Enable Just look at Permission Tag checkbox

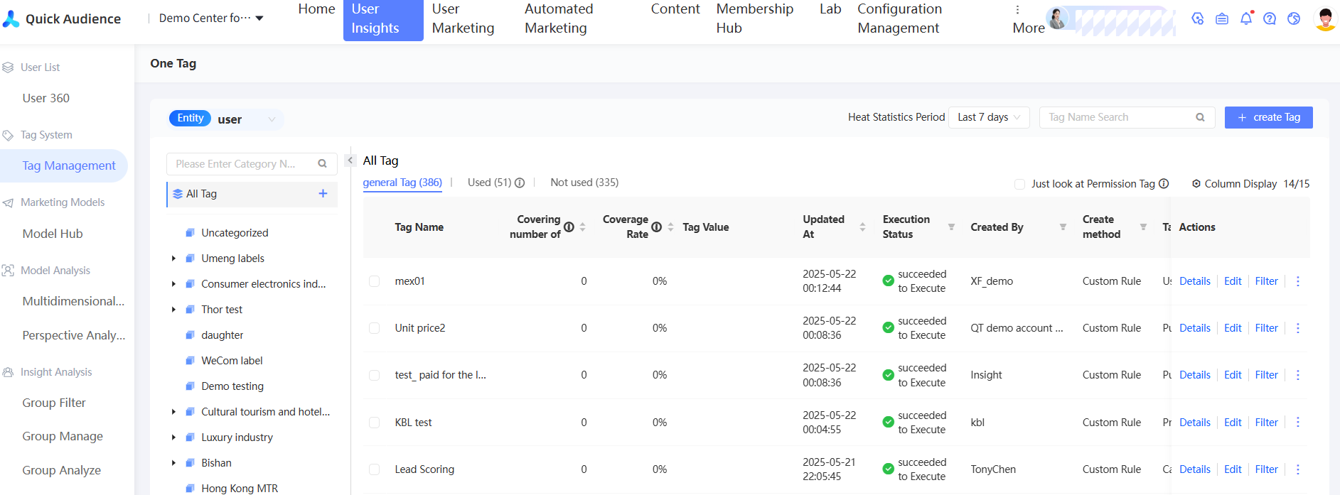tap(1019, 184)
